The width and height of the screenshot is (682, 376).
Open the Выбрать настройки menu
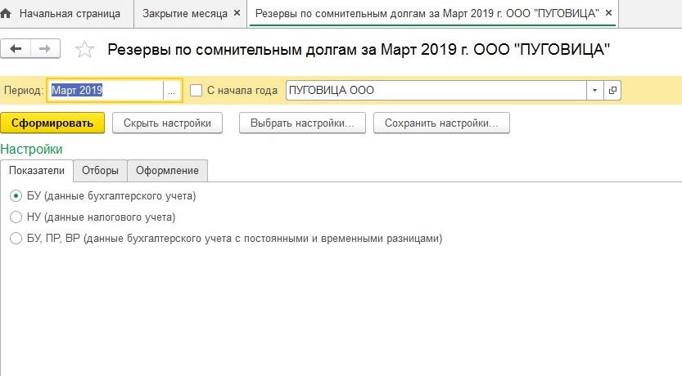(301, 123)
